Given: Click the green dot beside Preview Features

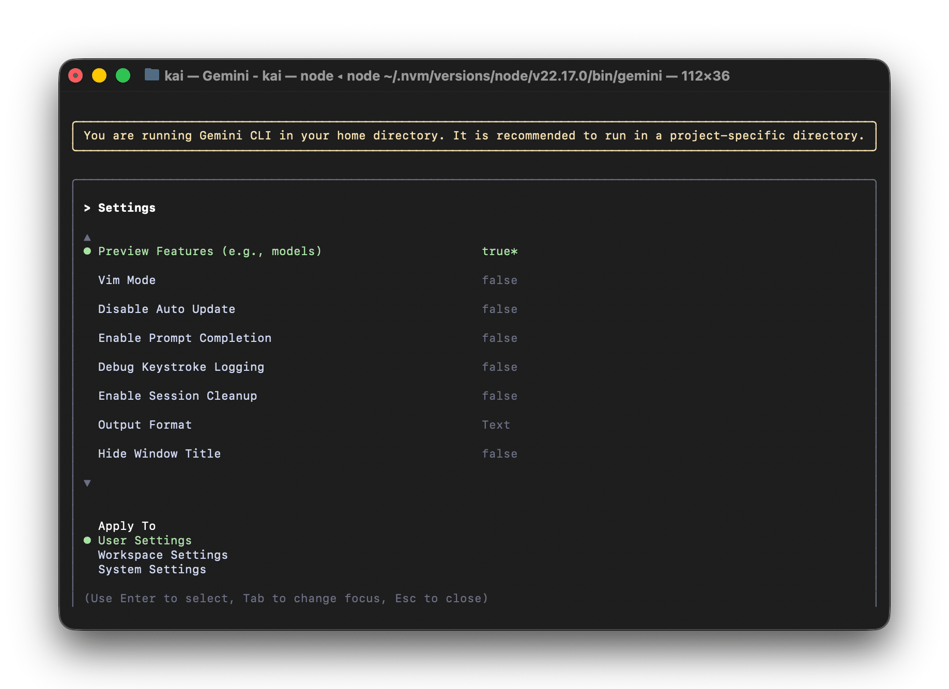Looking at the screenshot, I should [x=87, y=252].
